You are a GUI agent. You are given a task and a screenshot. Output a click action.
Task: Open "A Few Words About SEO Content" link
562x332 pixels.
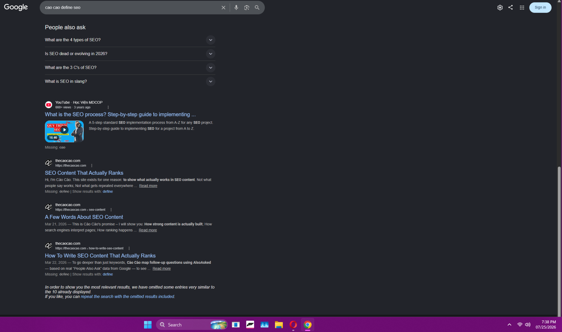tap(84, 217)
